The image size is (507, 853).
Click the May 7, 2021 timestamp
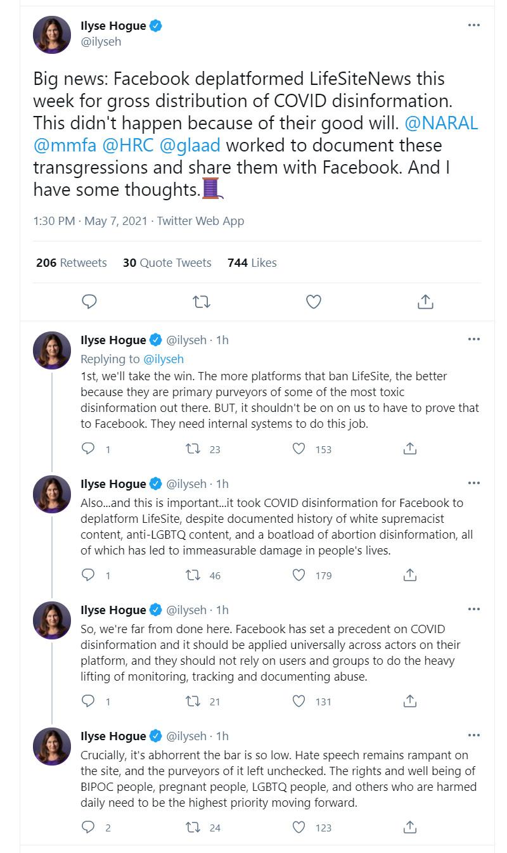[x=116, y=221]
